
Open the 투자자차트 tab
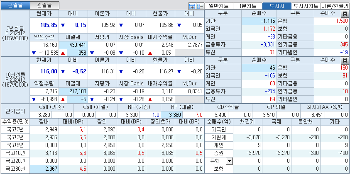pyautogui.click(x=306, y=6)
